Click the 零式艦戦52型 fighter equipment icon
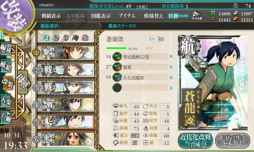This screenshot has width=254, height=152. point(117,57)
